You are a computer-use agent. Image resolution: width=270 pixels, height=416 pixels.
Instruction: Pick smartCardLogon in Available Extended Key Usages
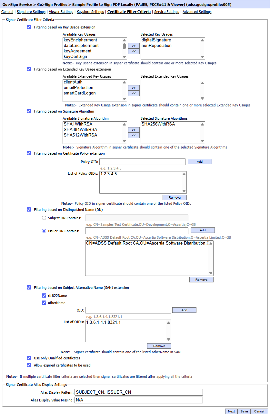[79, 93]
